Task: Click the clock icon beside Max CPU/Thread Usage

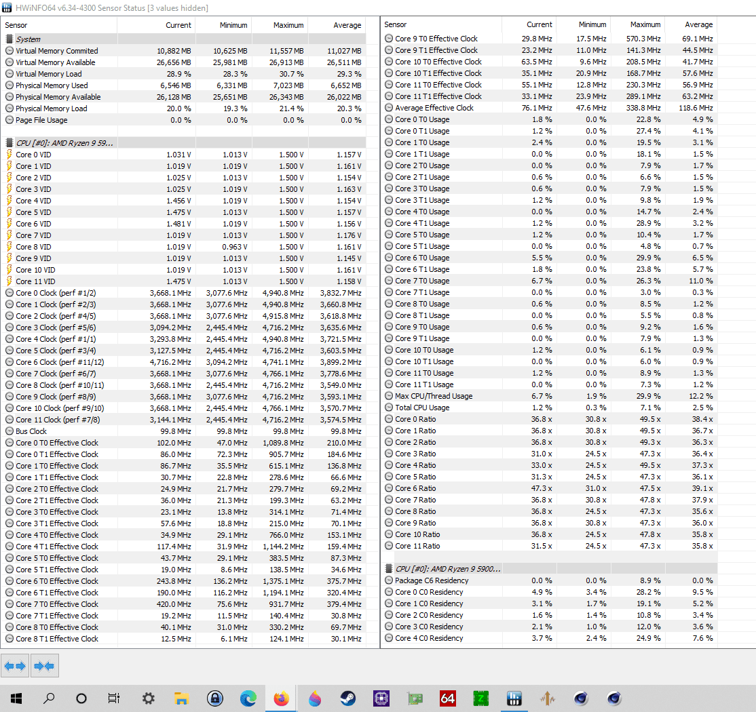Action: tap(389, 396)
